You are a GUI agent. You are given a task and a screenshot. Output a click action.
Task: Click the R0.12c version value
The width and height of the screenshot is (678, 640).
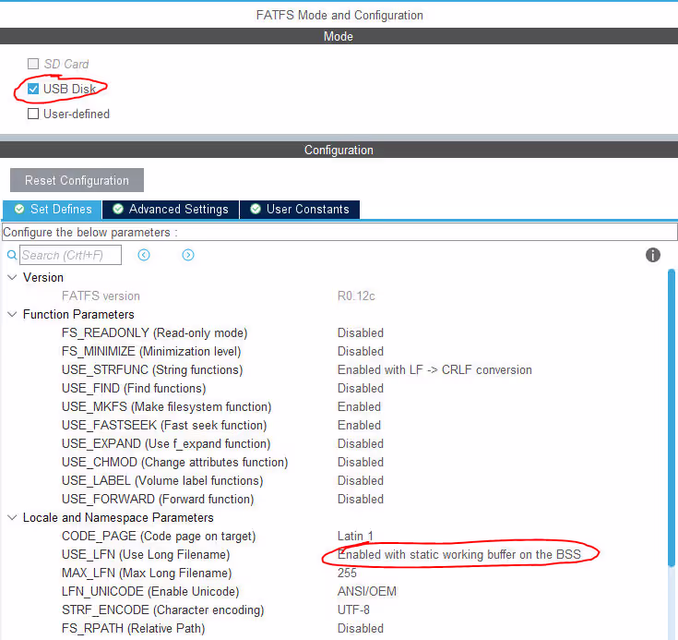click(356, 296)
